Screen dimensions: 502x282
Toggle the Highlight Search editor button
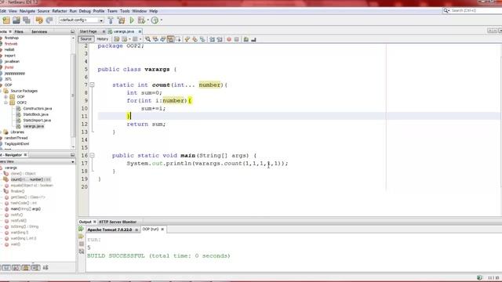pos(171,39)
